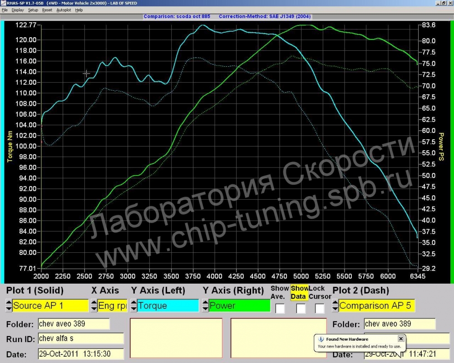Click the Y Axis (Left) stepper arrows

(133, 305)
